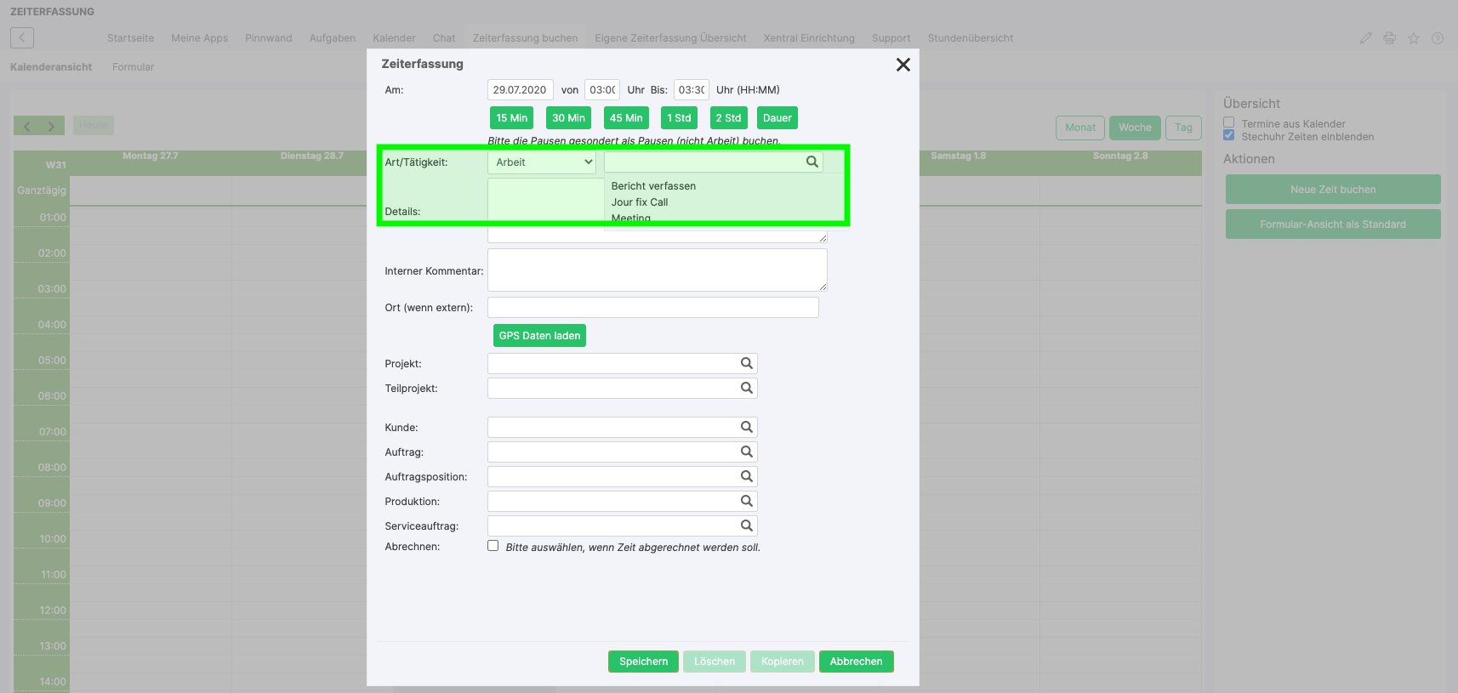Click the search icon in Projekt field

pyautogui.click(x=746, y=363)
